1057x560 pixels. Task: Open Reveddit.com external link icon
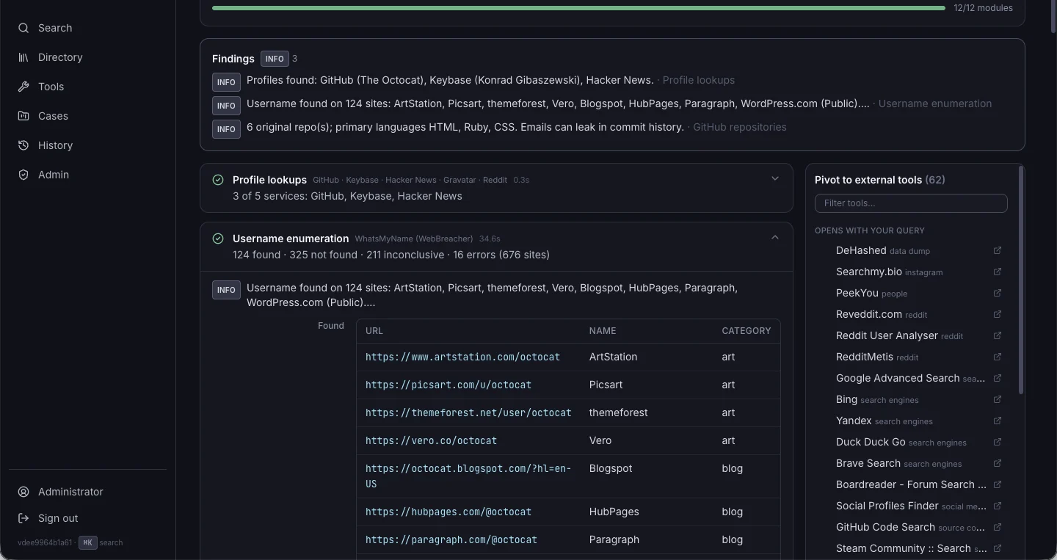(x=997, y=314)
